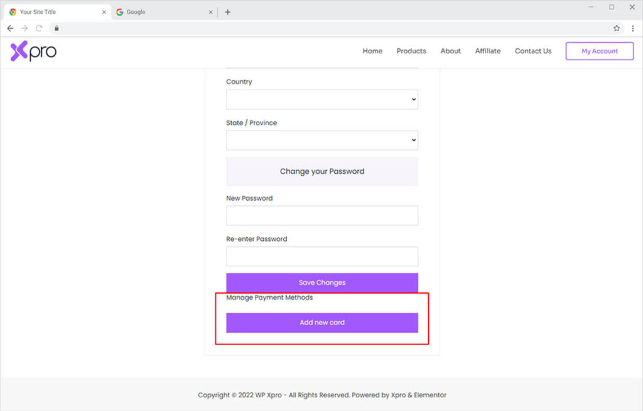Open Chrome three-dot menu
This screenshot has height=411, width=643.
click(x=632, y=28)
